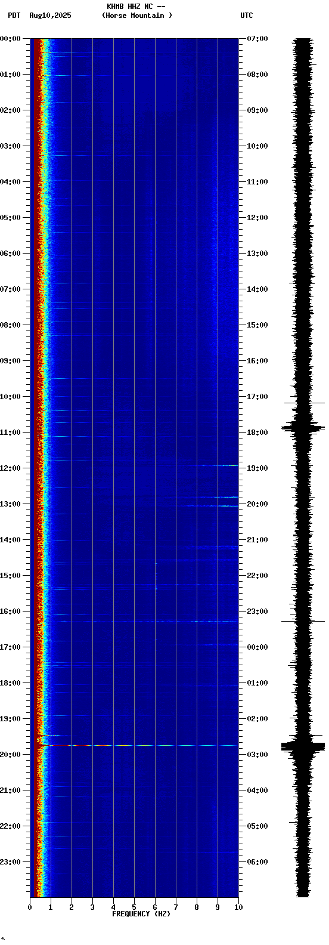Select the 23:00 PDT time tick label
Viewport: 329px width, 945px height.
(11, 862)
